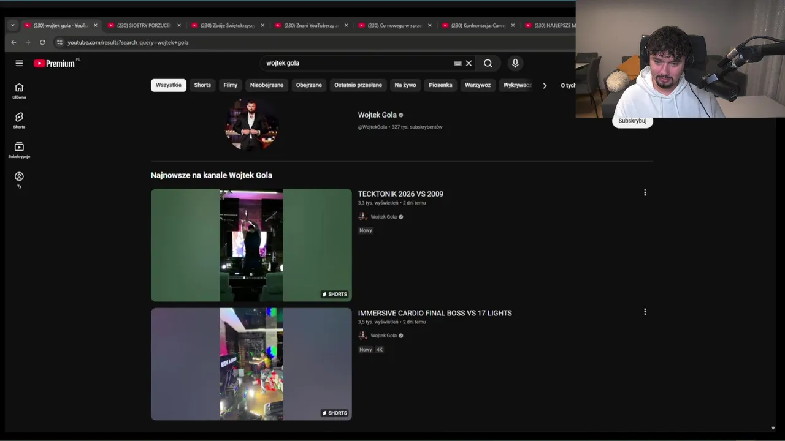Close the 'Co nowego w sprzę' tab
Screen dimensions: 785x441
coord(429,25)
